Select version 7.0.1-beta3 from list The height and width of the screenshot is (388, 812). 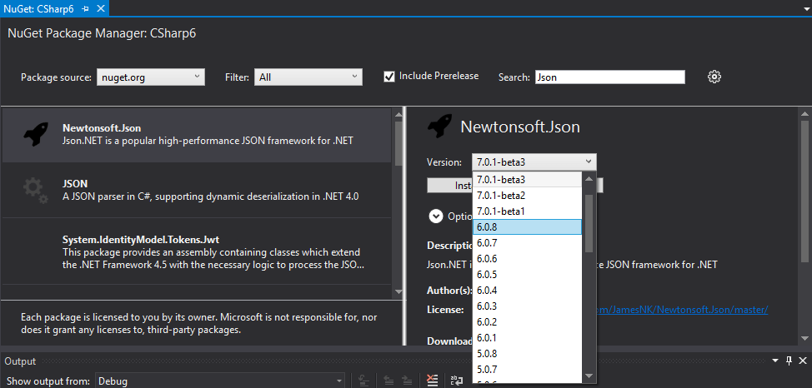(527, 180)
